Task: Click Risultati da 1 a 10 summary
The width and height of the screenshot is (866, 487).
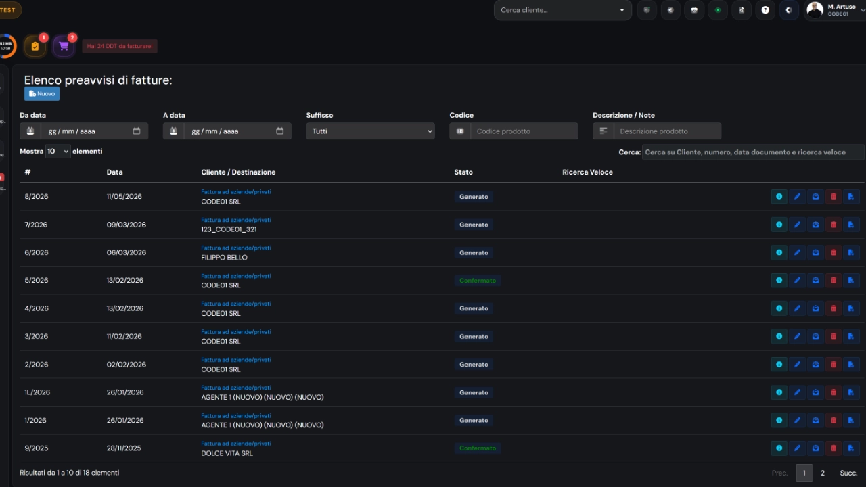Action: click(70, 473)
